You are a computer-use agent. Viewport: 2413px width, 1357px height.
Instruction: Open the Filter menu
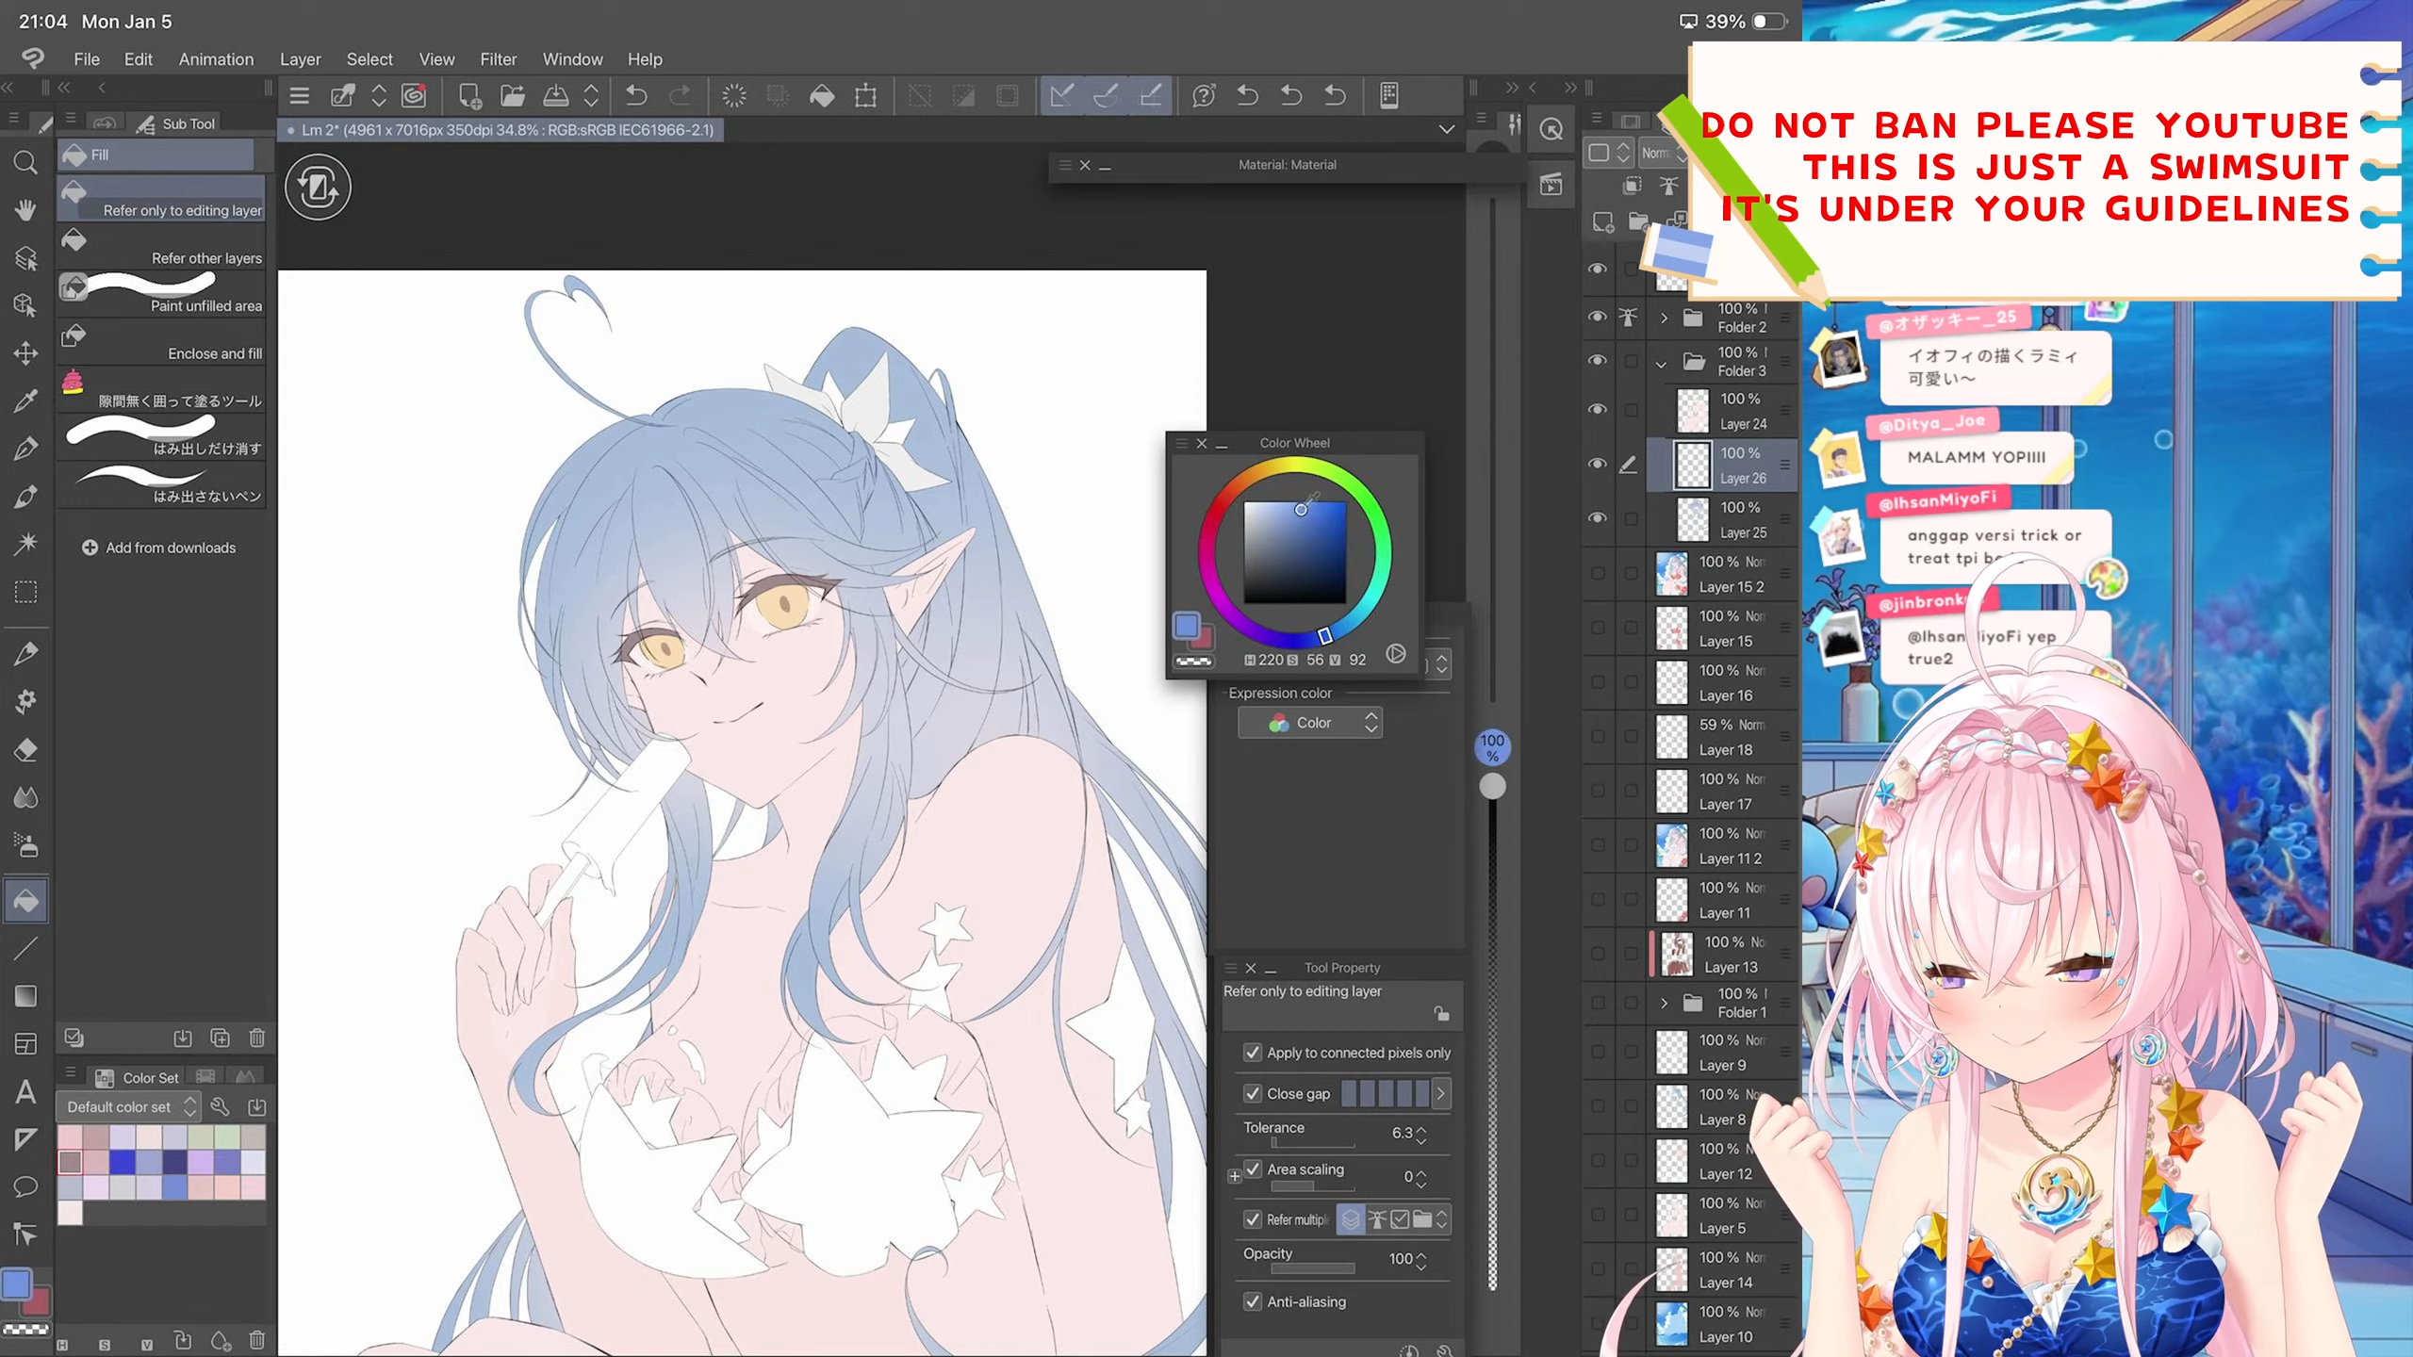coord(498,59)
